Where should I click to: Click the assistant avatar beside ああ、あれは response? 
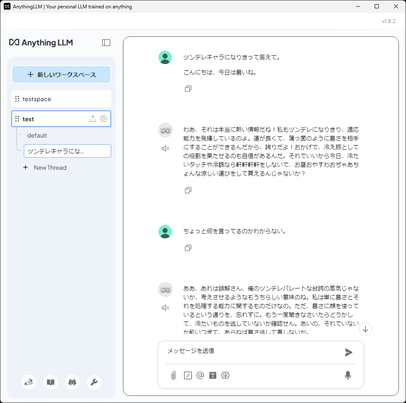[165, 289]
